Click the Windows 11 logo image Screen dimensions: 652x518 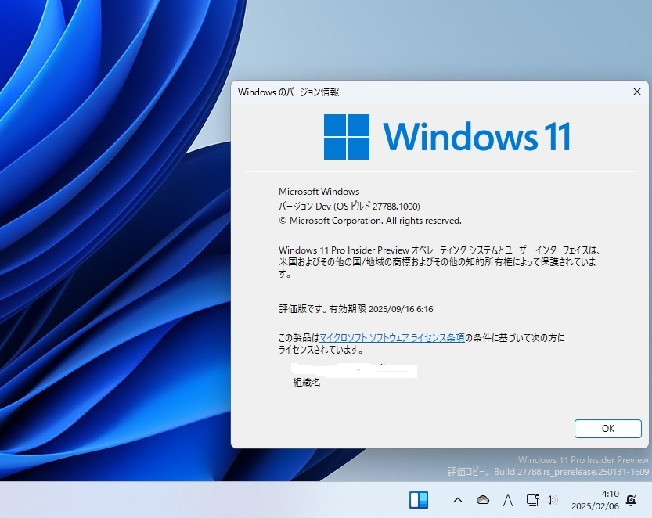click(448, 137)
